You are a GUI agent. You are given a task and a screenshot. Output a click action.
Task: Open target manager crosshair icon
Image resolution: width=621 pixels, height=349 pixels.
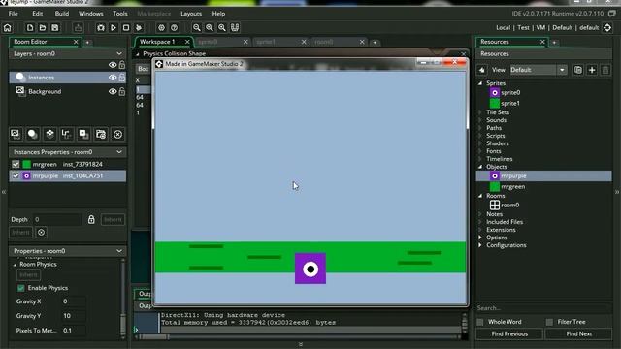tap(607, 28)
